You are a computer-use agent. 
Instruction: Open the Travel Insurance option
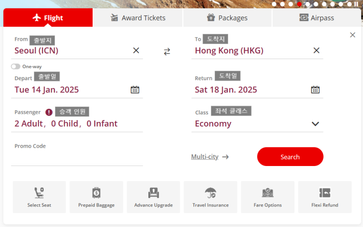tap(210, 197)
